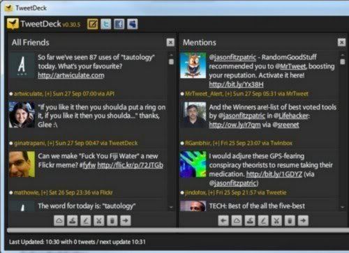Click the TweetDeck bird logo in header

(x=13, y=24)
